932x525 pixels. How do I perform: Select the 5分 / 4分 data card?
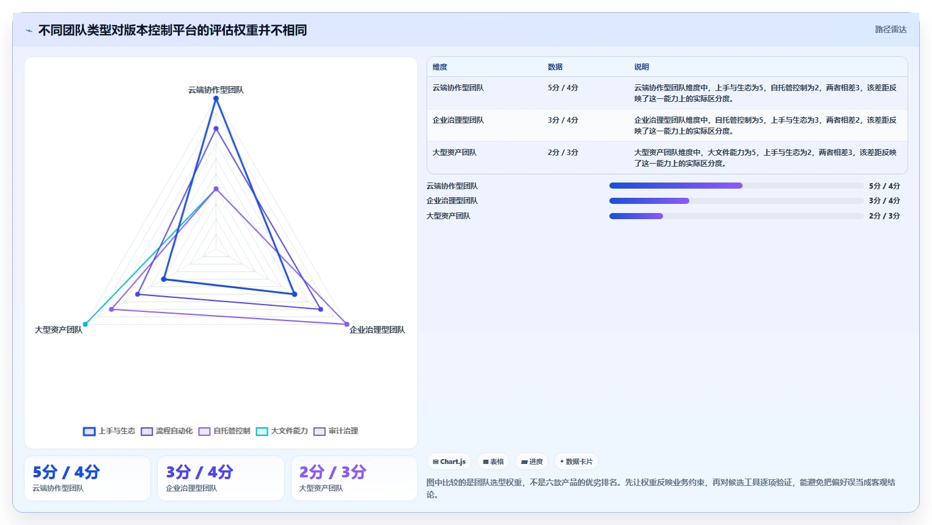point(87,478)
